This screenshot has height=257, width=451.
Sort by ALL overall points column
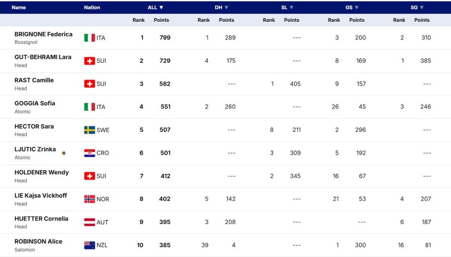[x=156, y=8]
